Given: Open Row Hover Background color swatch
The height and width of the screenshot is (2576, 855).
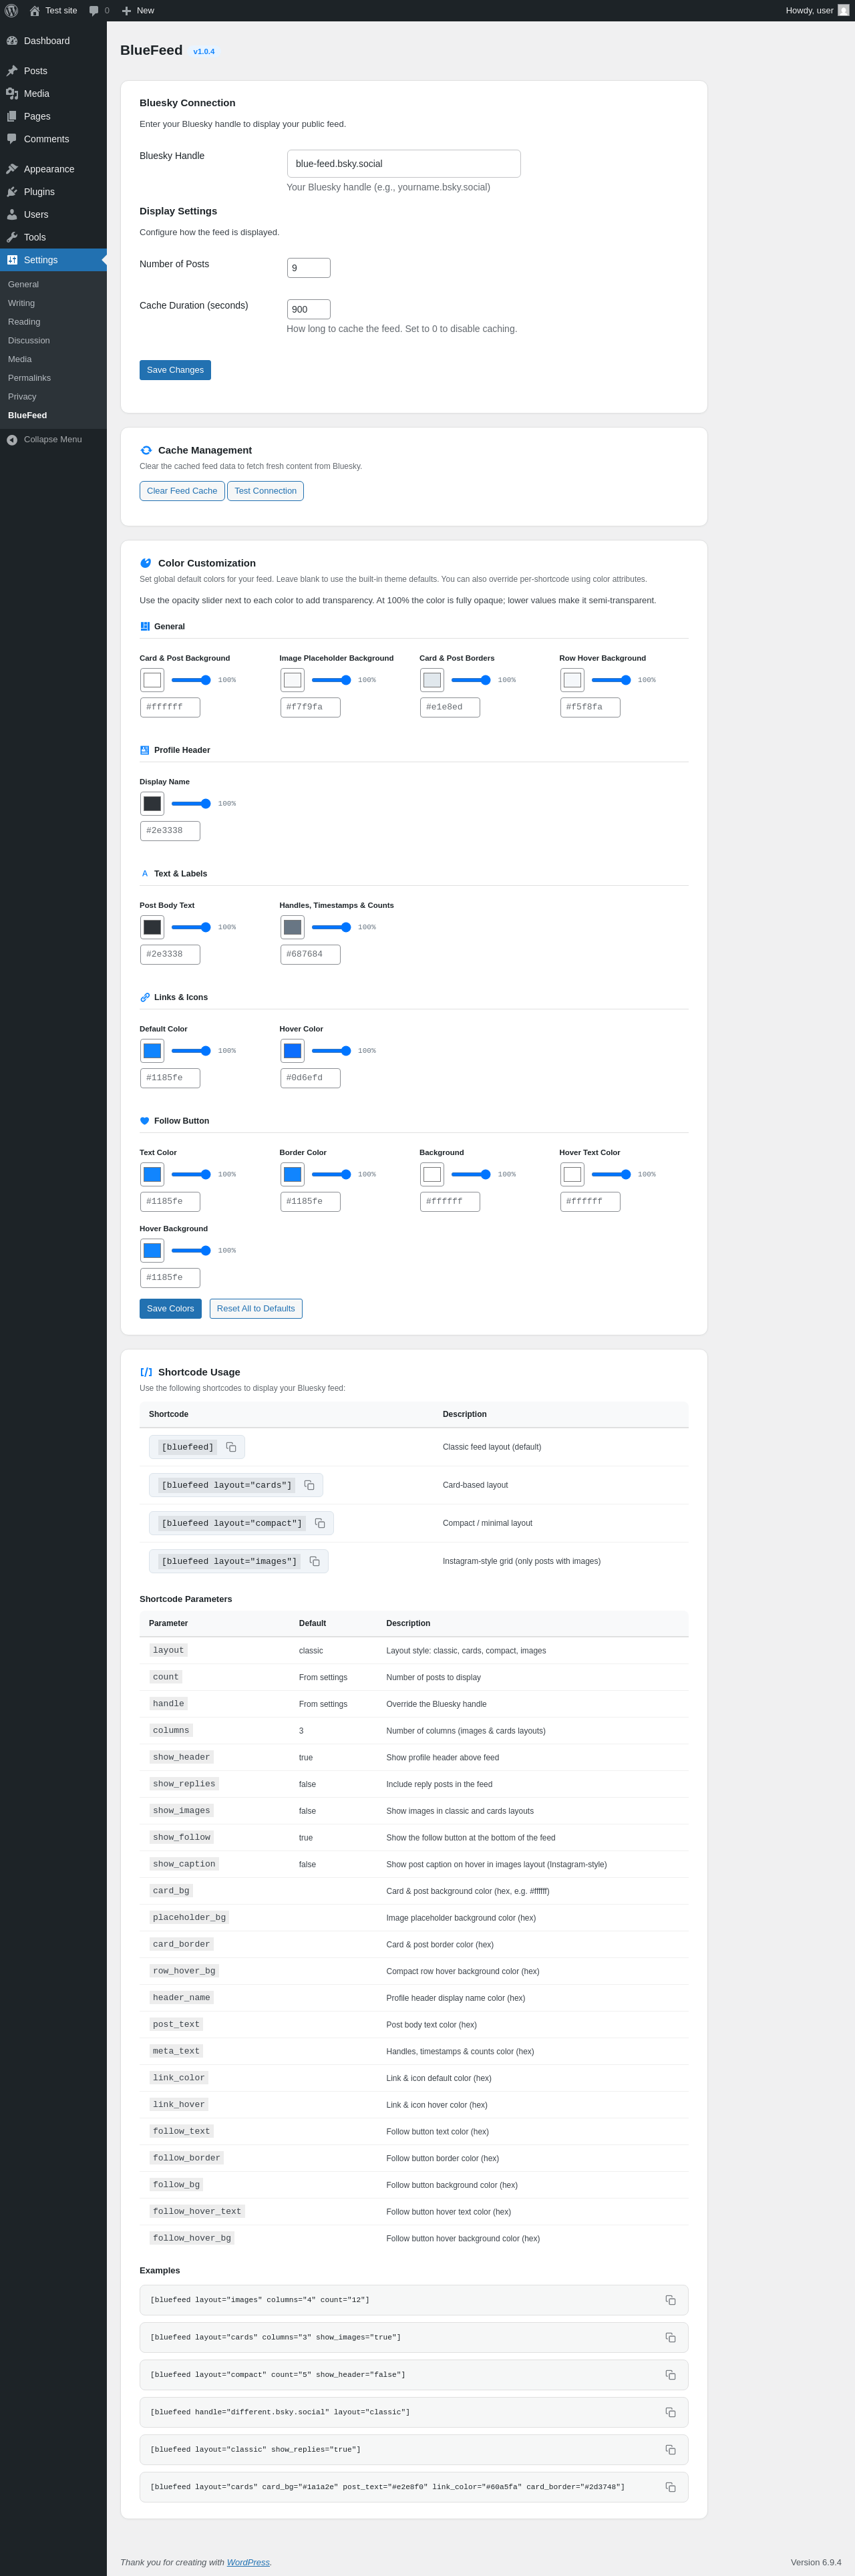Looking at the screenshot, I should [572, 680].
